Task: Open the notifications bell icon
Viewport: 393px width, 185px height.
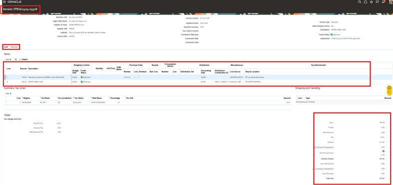Action: point(384,2)
